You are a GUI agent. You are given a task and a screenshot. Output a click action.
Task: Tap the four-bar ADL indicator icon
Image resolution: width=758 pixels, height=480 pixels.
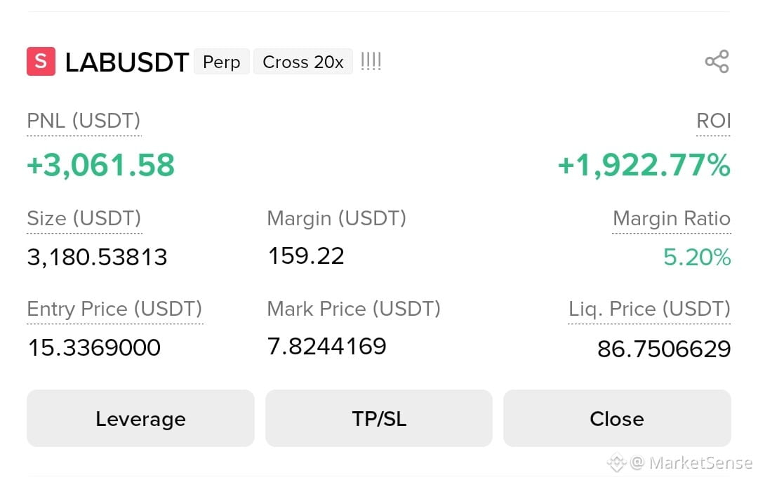[371, 61]
